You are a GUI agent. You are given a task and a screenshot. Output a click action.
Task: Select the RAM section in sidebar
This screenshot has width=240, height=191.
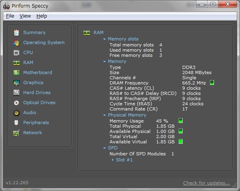click(28, 62)
